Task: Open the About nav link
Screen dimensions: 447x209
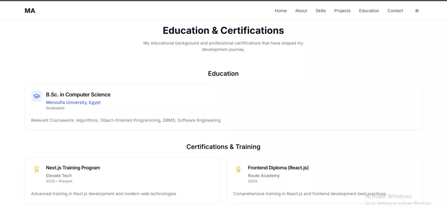Action: click(301, 11)
